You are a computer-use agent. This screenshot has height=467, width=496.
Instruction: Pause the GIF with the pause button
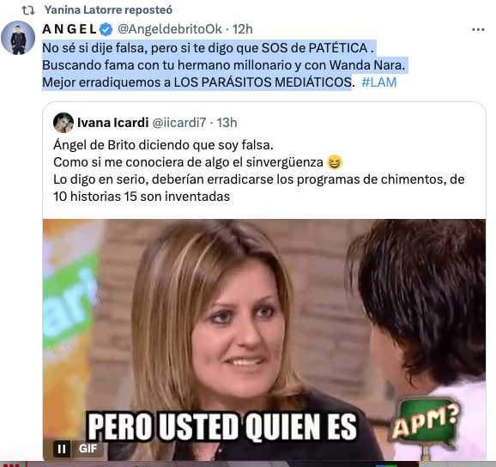click(x=62, y=449)
